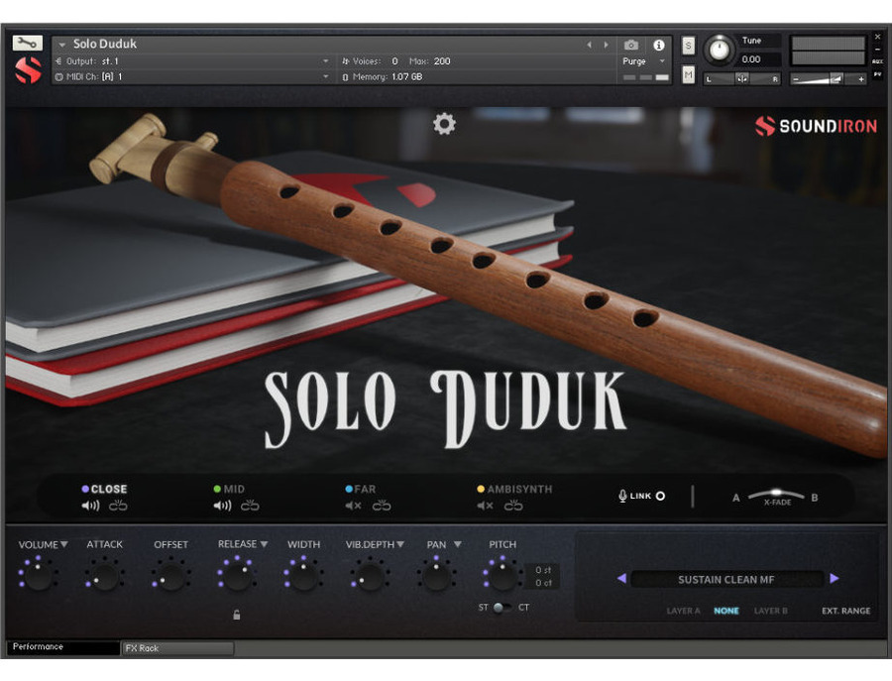This screenshot has width=892, height=681.
Task: Enable the mic LINK circle toggle
Action: click(660, 496)
